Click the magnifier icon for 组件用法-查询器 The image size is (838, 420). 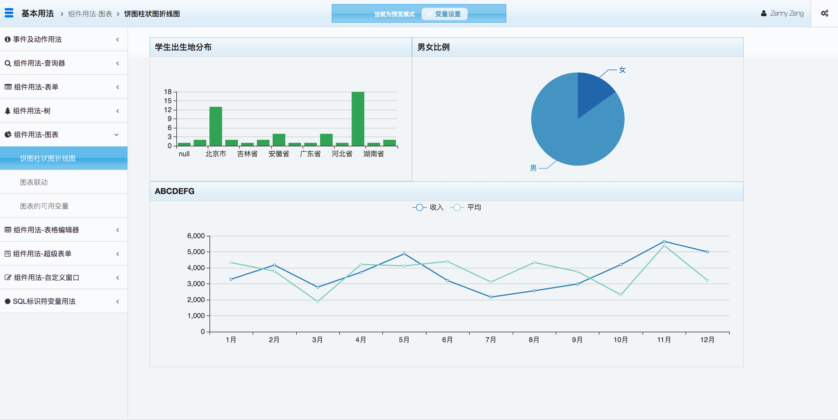click(8, 63)
